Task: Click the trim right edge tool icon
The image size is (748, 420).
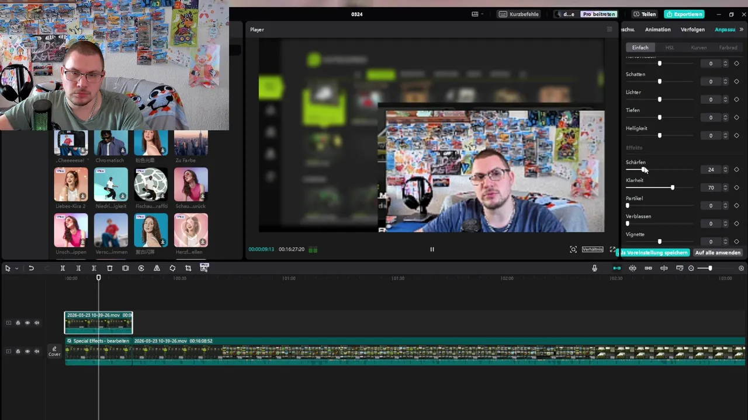Action: coord(94,268)
